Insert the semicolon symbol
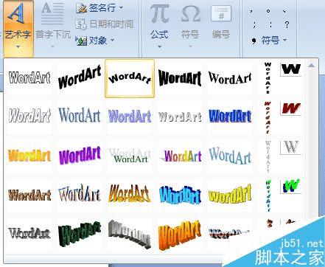 [x=254, y=24]
